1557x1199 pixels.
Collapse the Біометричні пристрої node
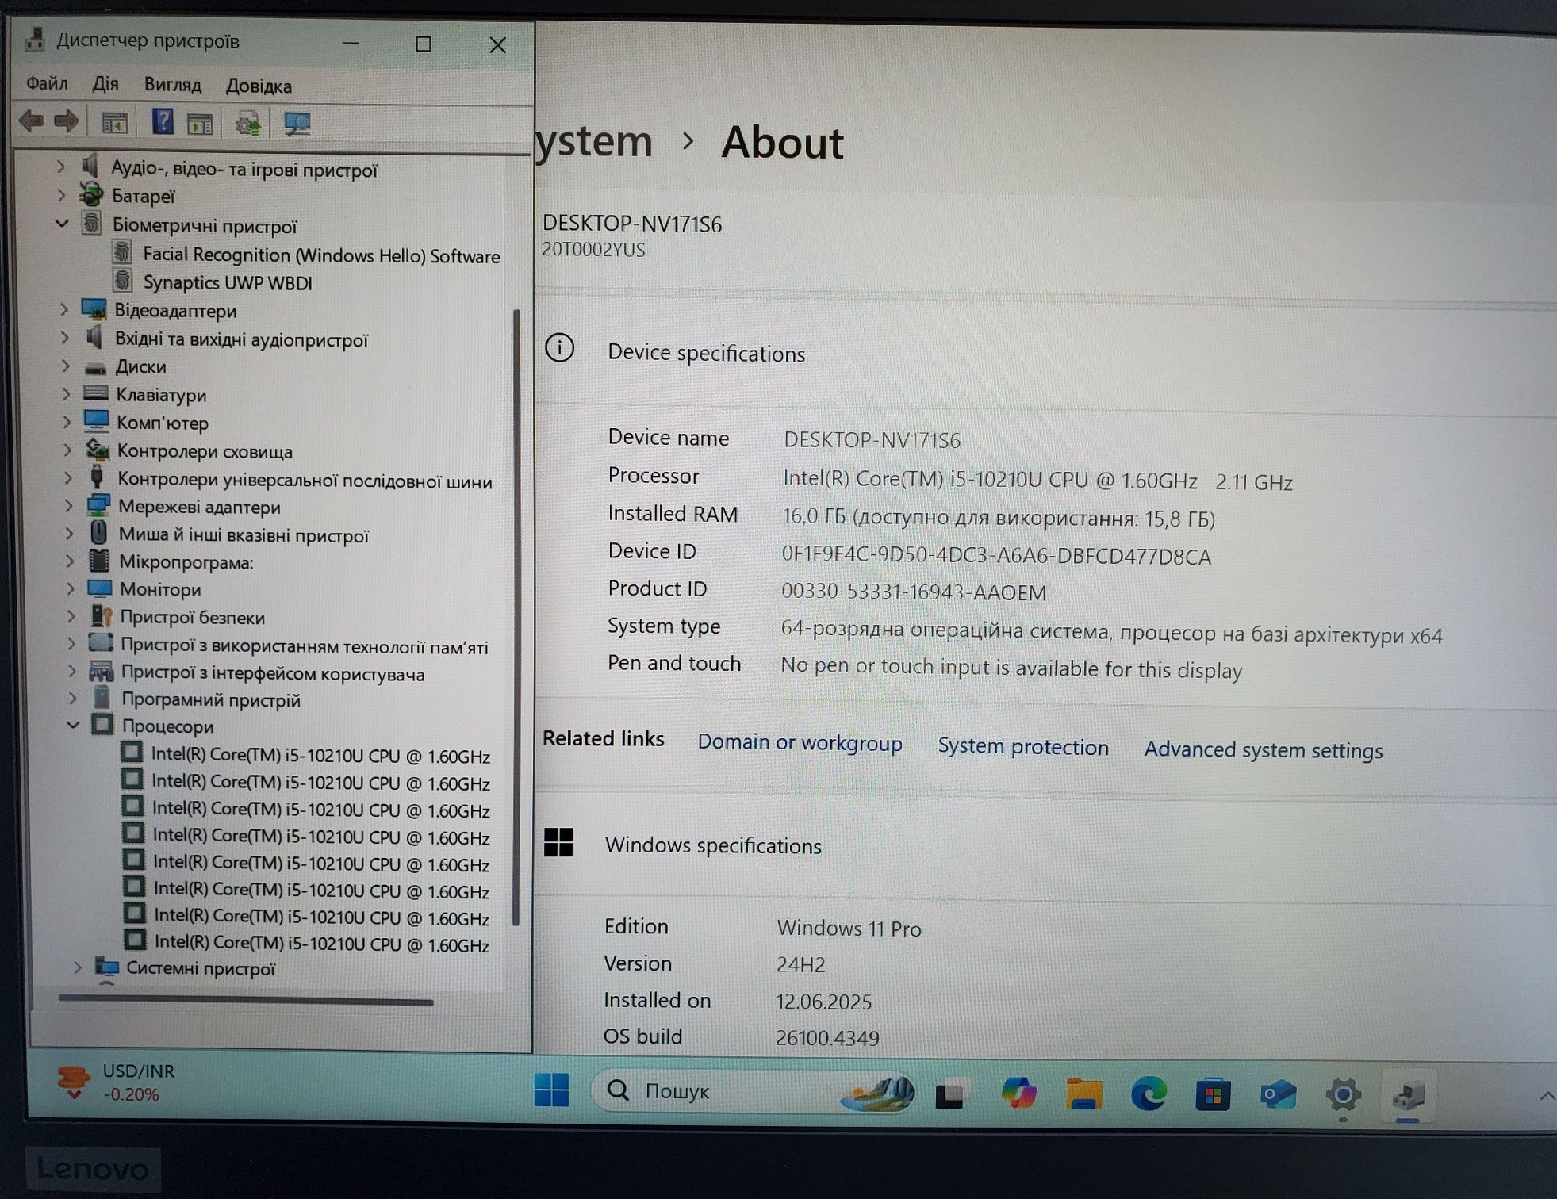tap(62, 223)
